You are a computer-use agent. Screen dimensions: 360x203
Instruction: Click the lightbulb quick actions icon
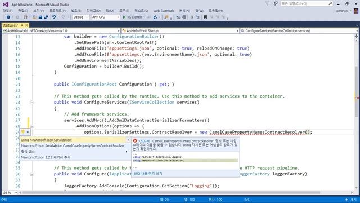[x=23, y=132]
